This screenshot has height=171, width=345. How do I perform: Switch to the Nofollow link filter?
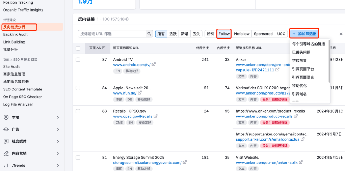click(242, 34)
